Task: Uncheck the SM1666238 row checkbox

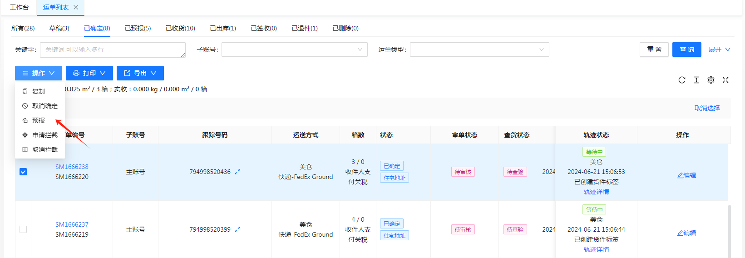Action: [23, 172]
